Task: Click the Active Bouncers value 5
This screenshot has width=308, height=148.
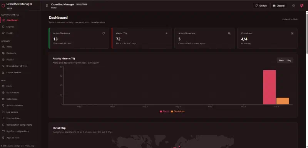Action: [x=179, y=39]
